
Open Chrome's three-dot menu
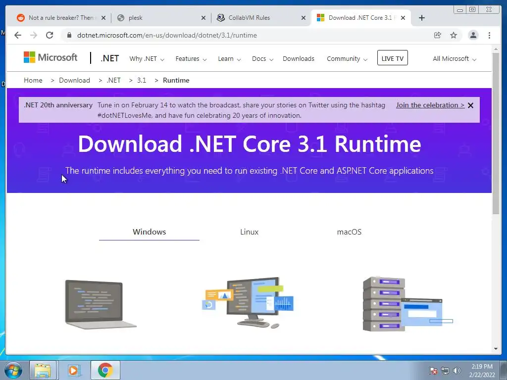tap(489, 35)
